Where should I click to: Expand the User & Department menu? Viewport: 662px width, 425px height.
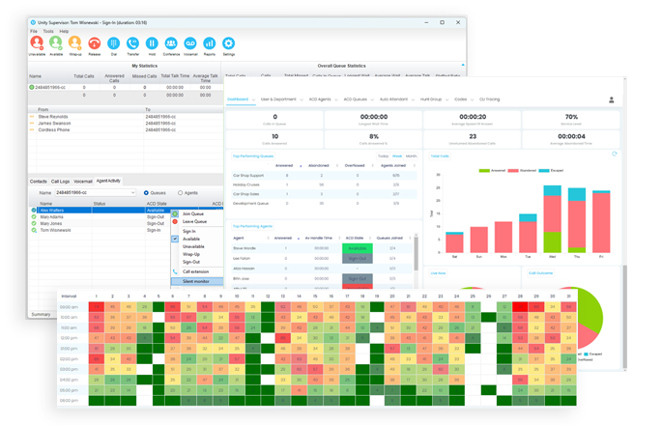(x=302, y=100)
